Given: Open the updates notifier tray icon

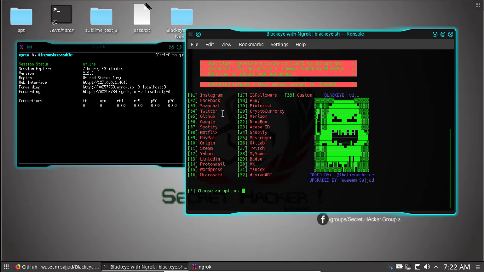Looking at the screenshot, I should tap(391, 267).
